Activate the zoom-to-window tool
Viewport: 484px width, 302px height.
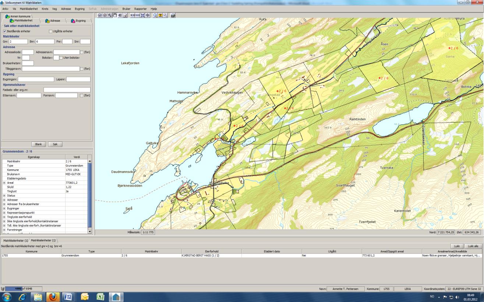[x=110, y=15]
